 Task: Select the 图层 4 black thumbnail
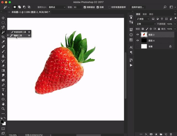pyautogui.click(x=144, y=40)
